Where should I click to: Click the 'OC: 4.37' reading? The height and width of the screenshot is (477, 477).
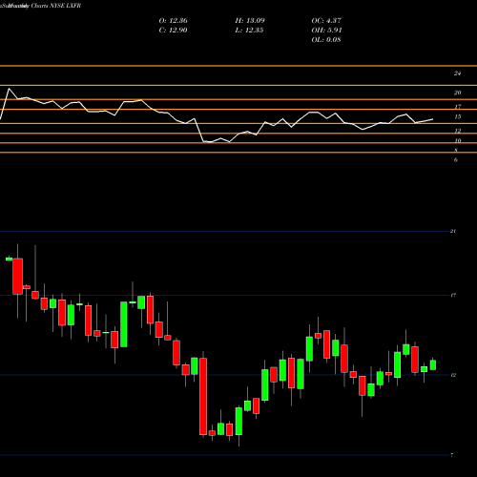coord(326,21)
